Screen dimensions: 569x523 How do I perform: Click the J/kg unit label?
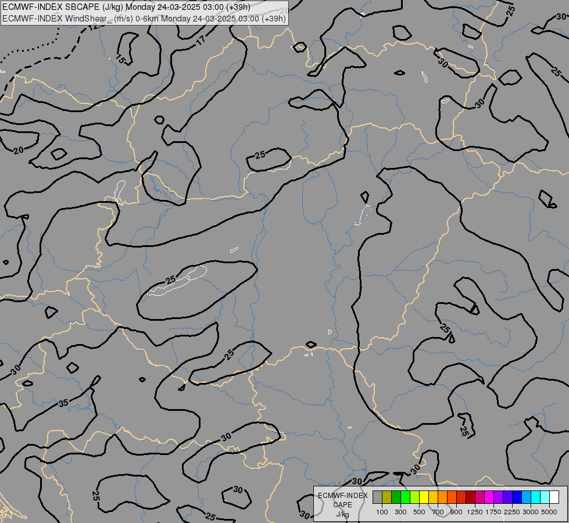pyautogui.click(x=342, y=514)
